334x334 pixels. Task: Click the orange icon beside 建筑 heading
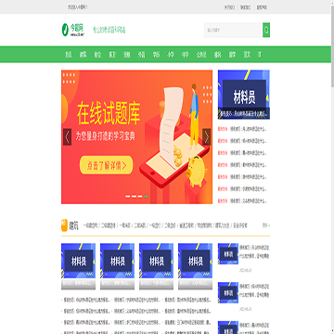64,225
